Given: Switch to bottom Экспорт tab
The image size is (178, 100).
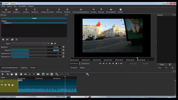Looking at the screenshot, I should point(33,67).
